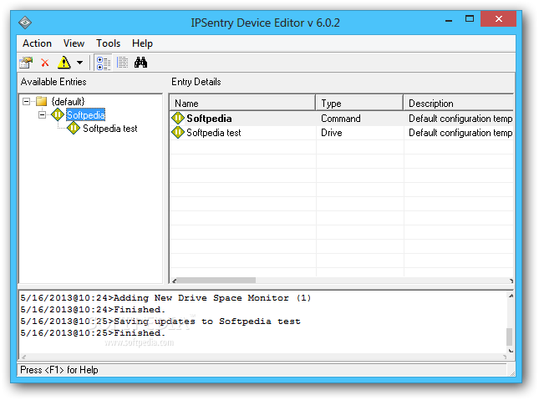Open the dropdown arrow beside the warning icon
The height and width of the screenshot is (400, 539).
(79, 63)
